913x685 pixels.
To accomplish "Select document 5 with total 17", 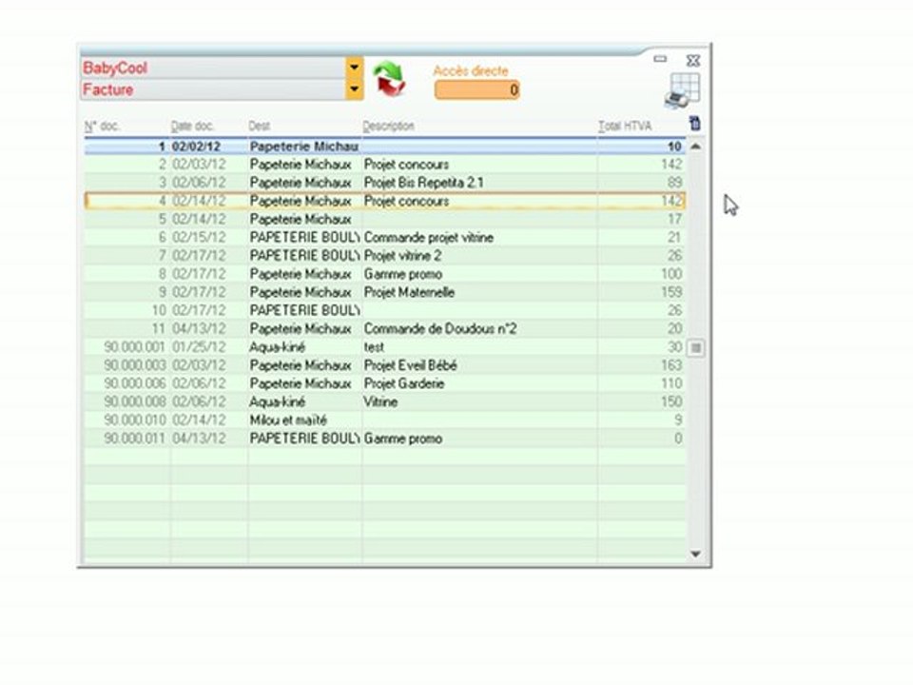I will [385, 219].
